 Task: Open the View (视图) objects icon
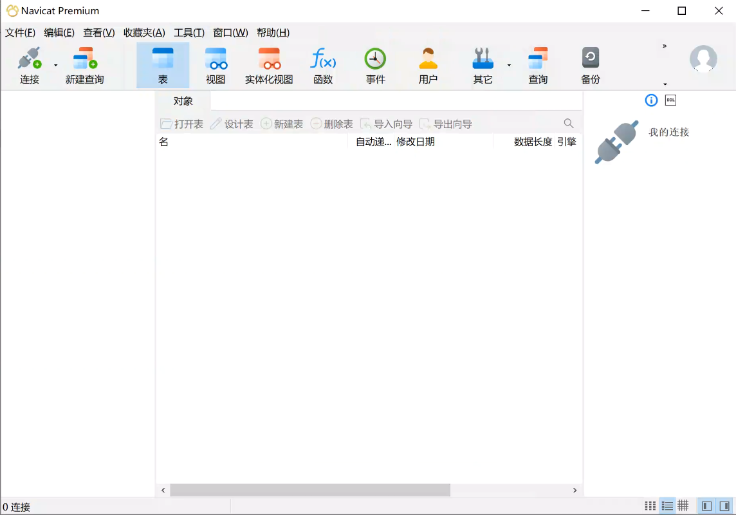(216, 65)
